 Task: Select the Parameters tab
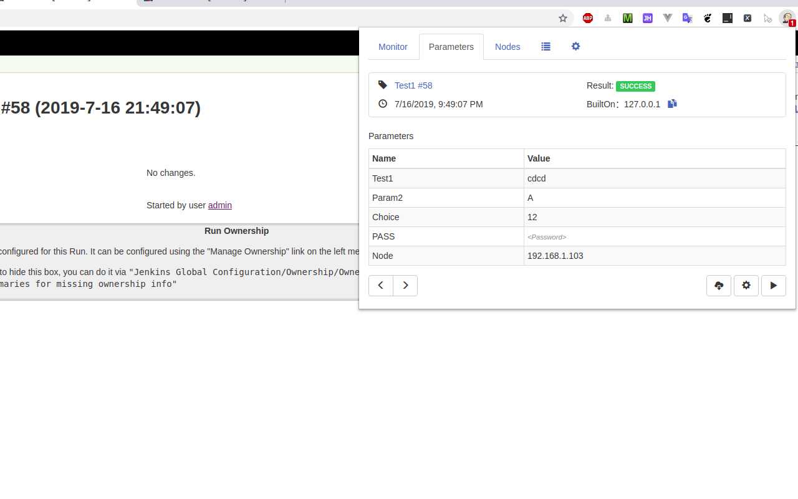coord(451,47)
